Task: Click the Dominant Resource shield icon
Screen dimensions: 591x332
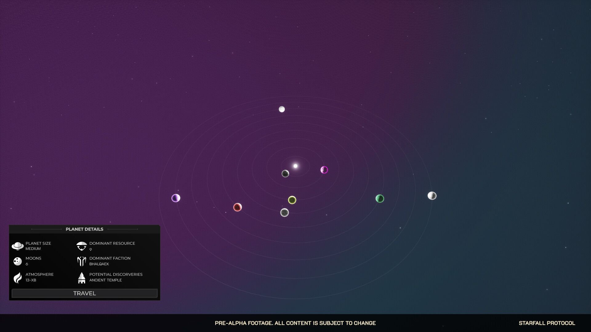Action: click(x=82, y=246)
